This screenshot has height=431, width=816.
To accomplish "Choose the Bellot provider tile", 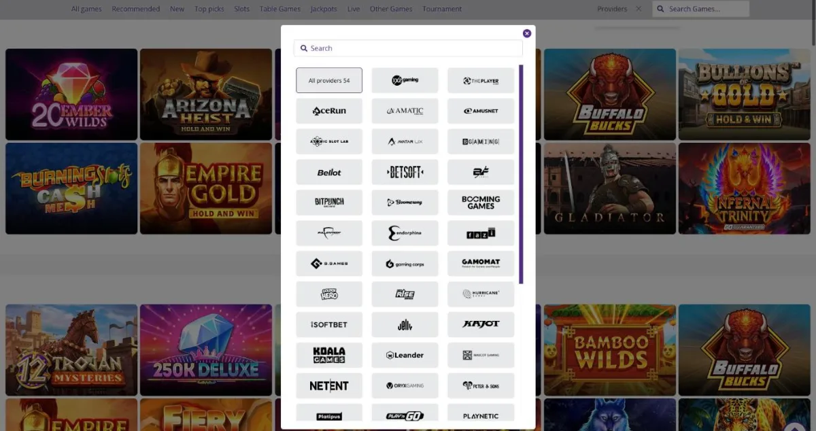I will 329,172.
